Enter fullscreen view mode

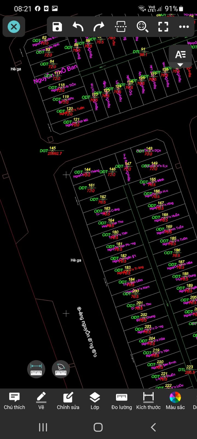[163, 27]
